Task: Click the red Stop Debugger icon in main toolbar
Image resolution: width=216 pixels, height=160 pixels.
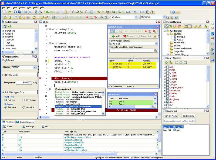Action: pyautogui.click(x=87, y=17)
